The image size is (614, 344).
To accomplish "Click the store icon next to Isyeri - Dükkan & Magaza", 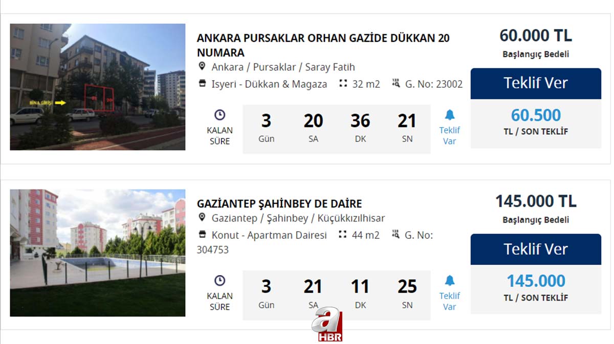I will (202, 84).
